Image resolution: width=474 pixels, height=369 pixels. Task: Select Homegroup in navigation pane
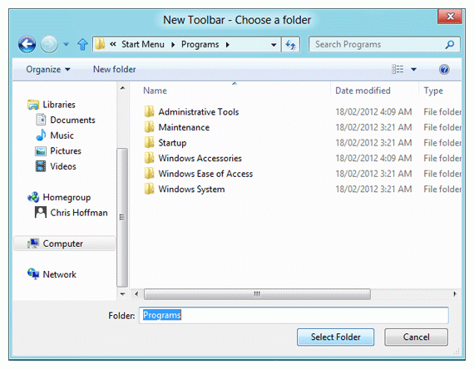(x=67, y=197)
